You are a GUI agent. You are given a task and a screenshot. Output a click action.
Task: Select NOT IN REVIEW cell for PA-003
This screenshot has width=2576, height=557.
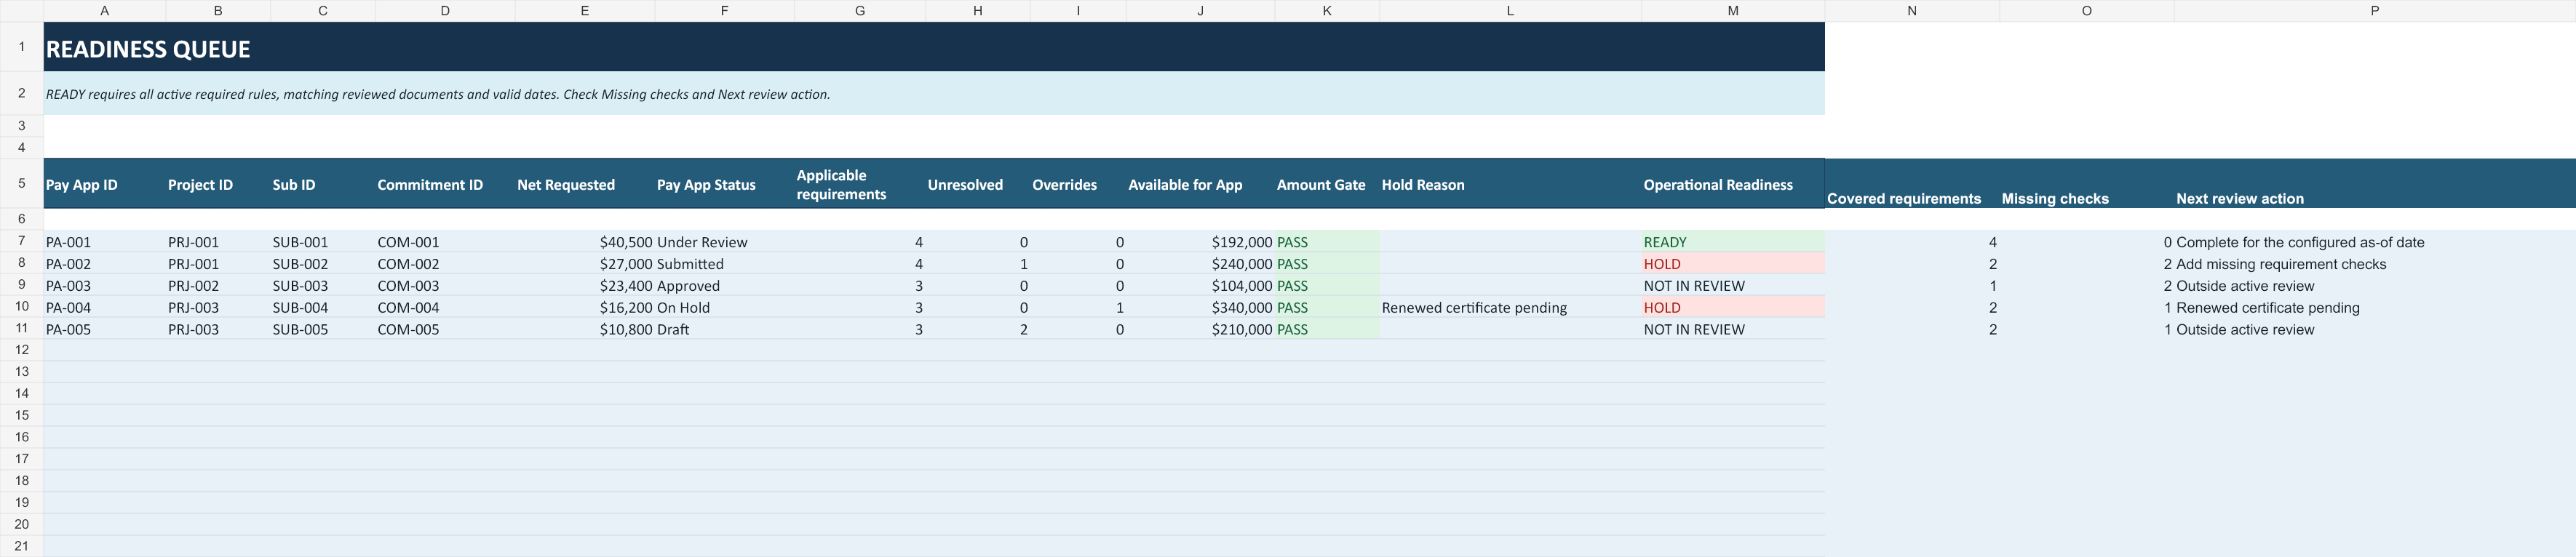(x=1733, y=286)
